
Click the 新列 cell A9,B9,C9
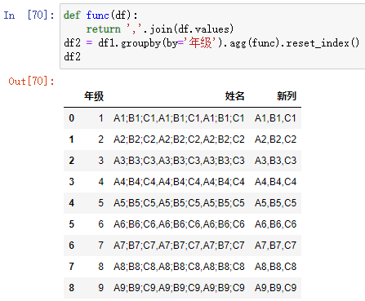click(x=275, y=288)
